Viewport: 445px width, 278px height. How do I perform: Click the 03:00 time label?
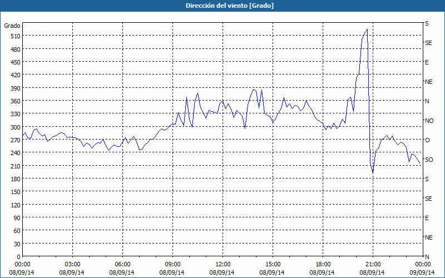pyautogui.click(x=72, y=265)
